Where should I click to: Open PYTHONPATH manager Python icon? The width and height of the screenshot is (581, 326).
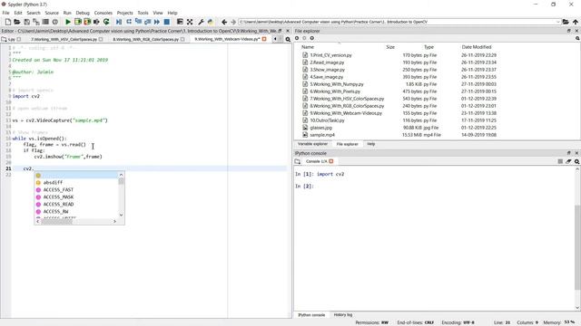point(211,22)
